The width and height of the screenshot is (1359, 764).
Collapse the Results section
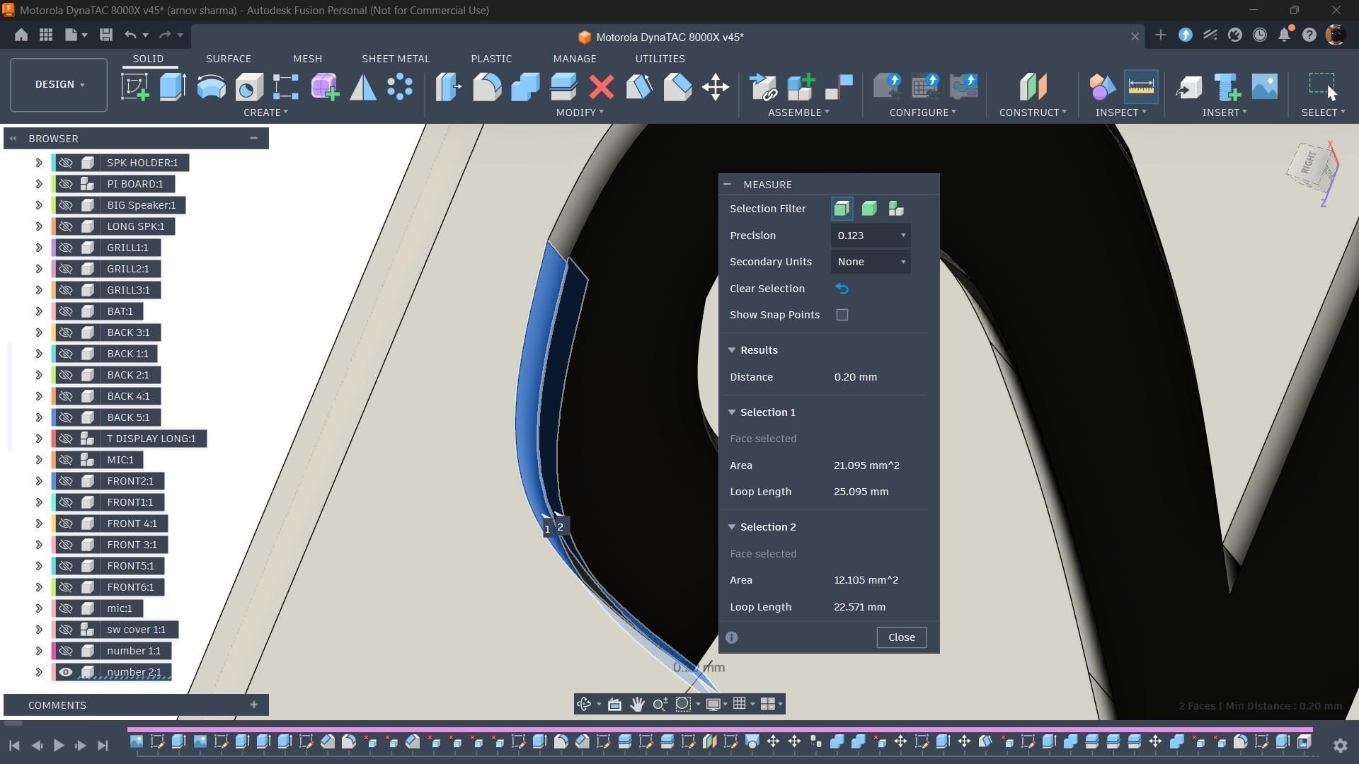click(x=732, y=350)
